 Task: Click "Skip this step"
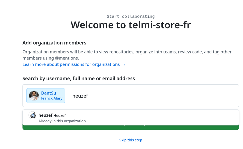click(131, 140)
